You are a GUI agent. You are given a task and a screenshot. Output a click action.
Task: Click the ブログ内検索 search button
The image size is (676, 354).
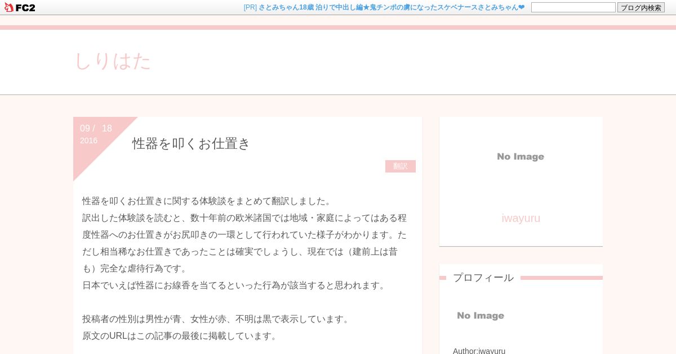[641, 7]
